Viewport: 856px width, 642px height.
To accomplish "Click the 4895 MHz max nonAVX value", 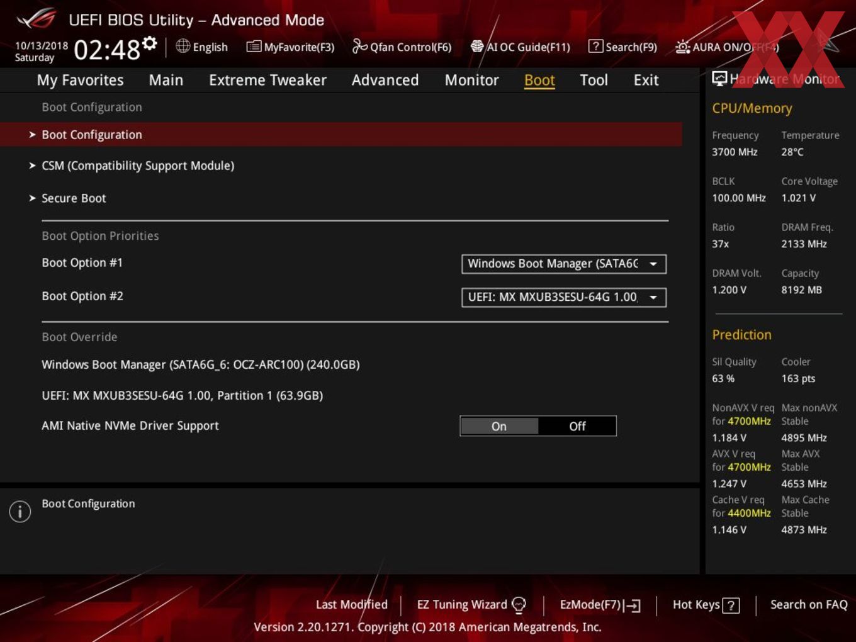I will click(804, 437).
